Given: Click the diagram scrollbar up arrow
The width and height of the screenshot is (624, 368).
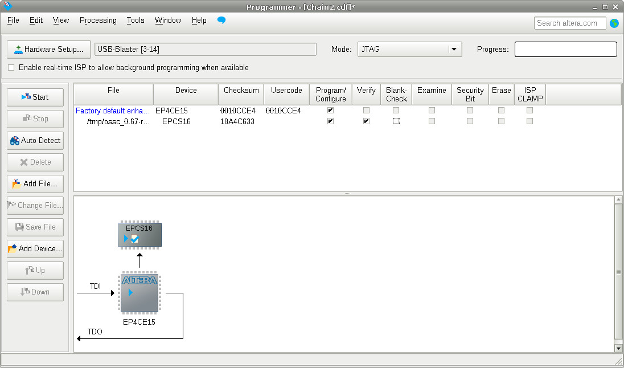Looking at the screenshot, I should [x=618, y=199].
